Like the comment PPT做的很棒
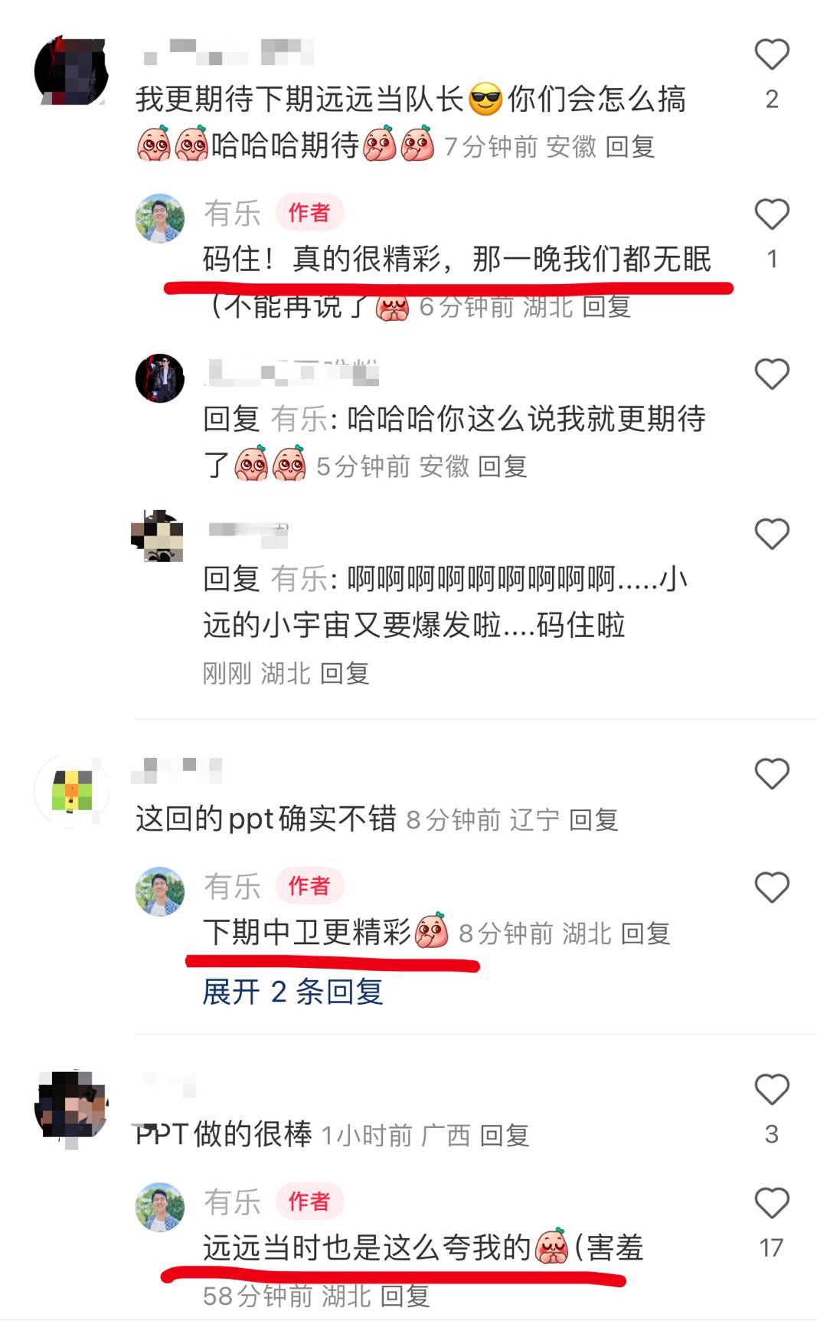Image resolution: width=817 pixels, height=1324 pixels. click(771, 1089)
